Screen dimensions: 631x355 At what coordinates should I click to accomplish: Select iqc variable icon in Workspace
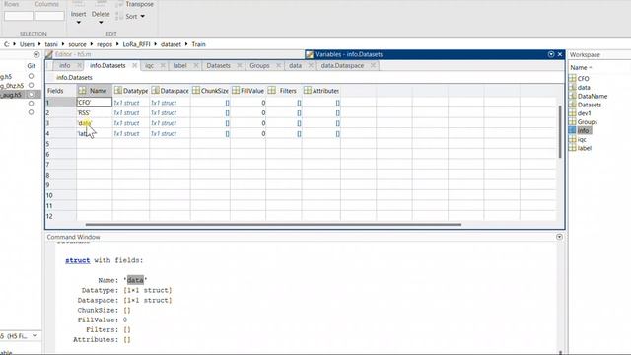572,139
